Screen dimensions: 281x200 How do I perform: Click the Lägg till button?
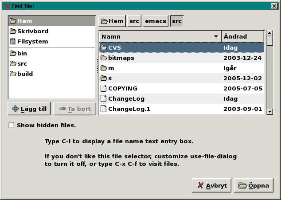pyautogui.click(x=29, y=109)
